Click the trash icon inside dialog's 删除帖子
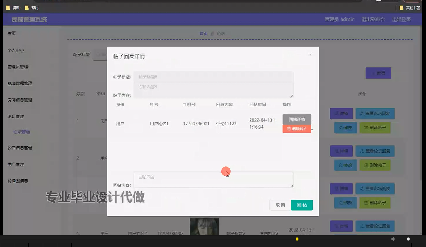Viewport: 426px width, 247px height. click(x=289, y=129)
